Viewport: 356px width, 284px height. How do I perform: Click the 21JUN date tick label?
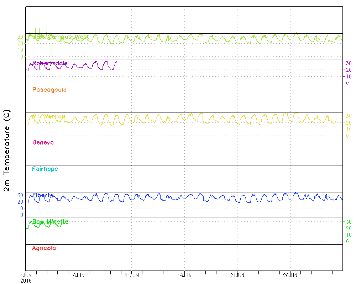[x=237, y=275]
